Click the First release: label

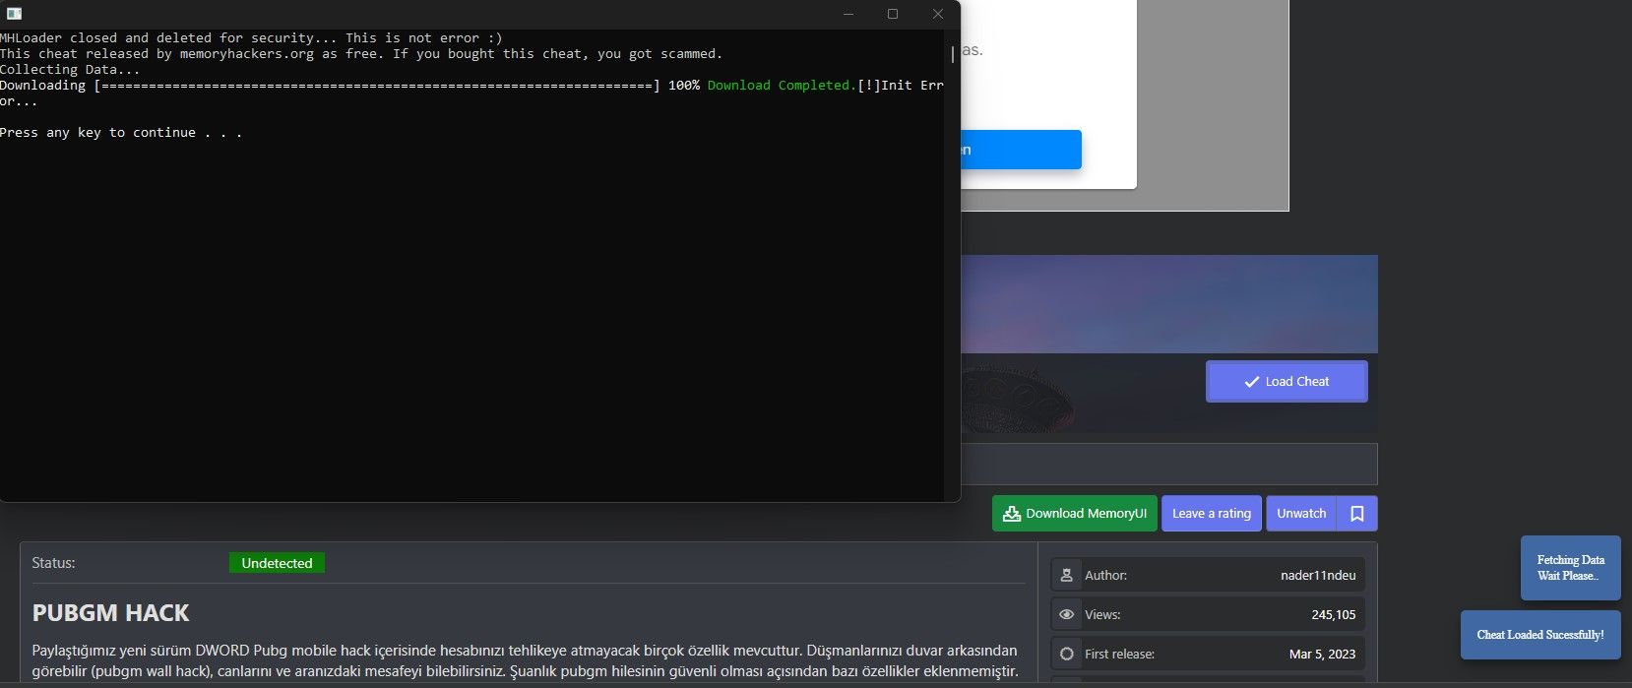[x=1119, y=654]
